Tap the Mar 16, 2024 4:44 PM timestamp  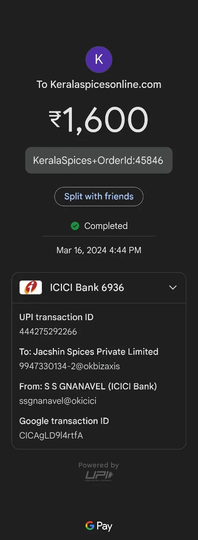pos(99,250)
